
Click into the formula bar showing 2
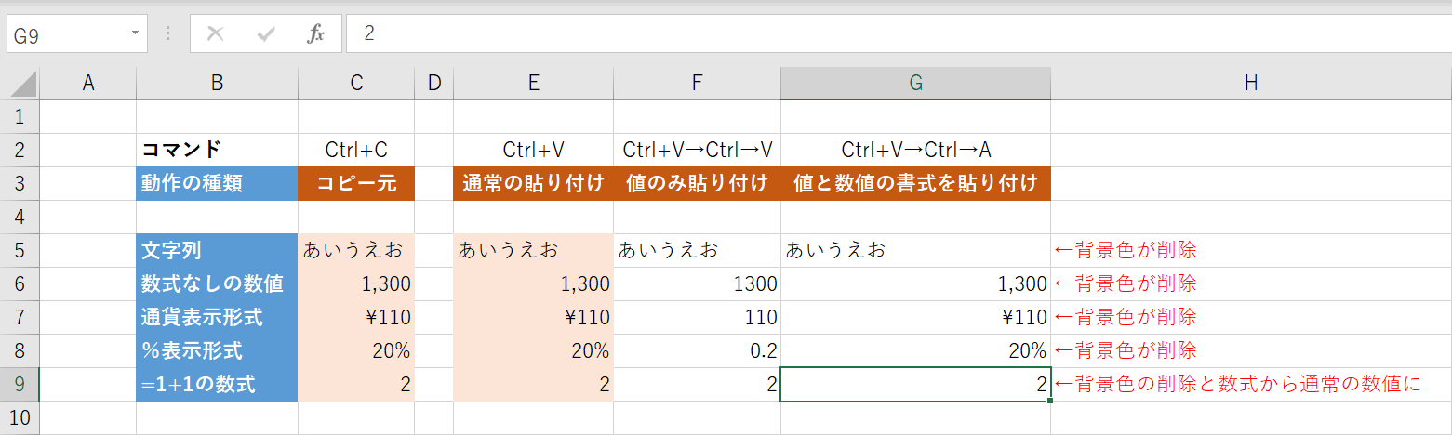click(x=899, y=33)
